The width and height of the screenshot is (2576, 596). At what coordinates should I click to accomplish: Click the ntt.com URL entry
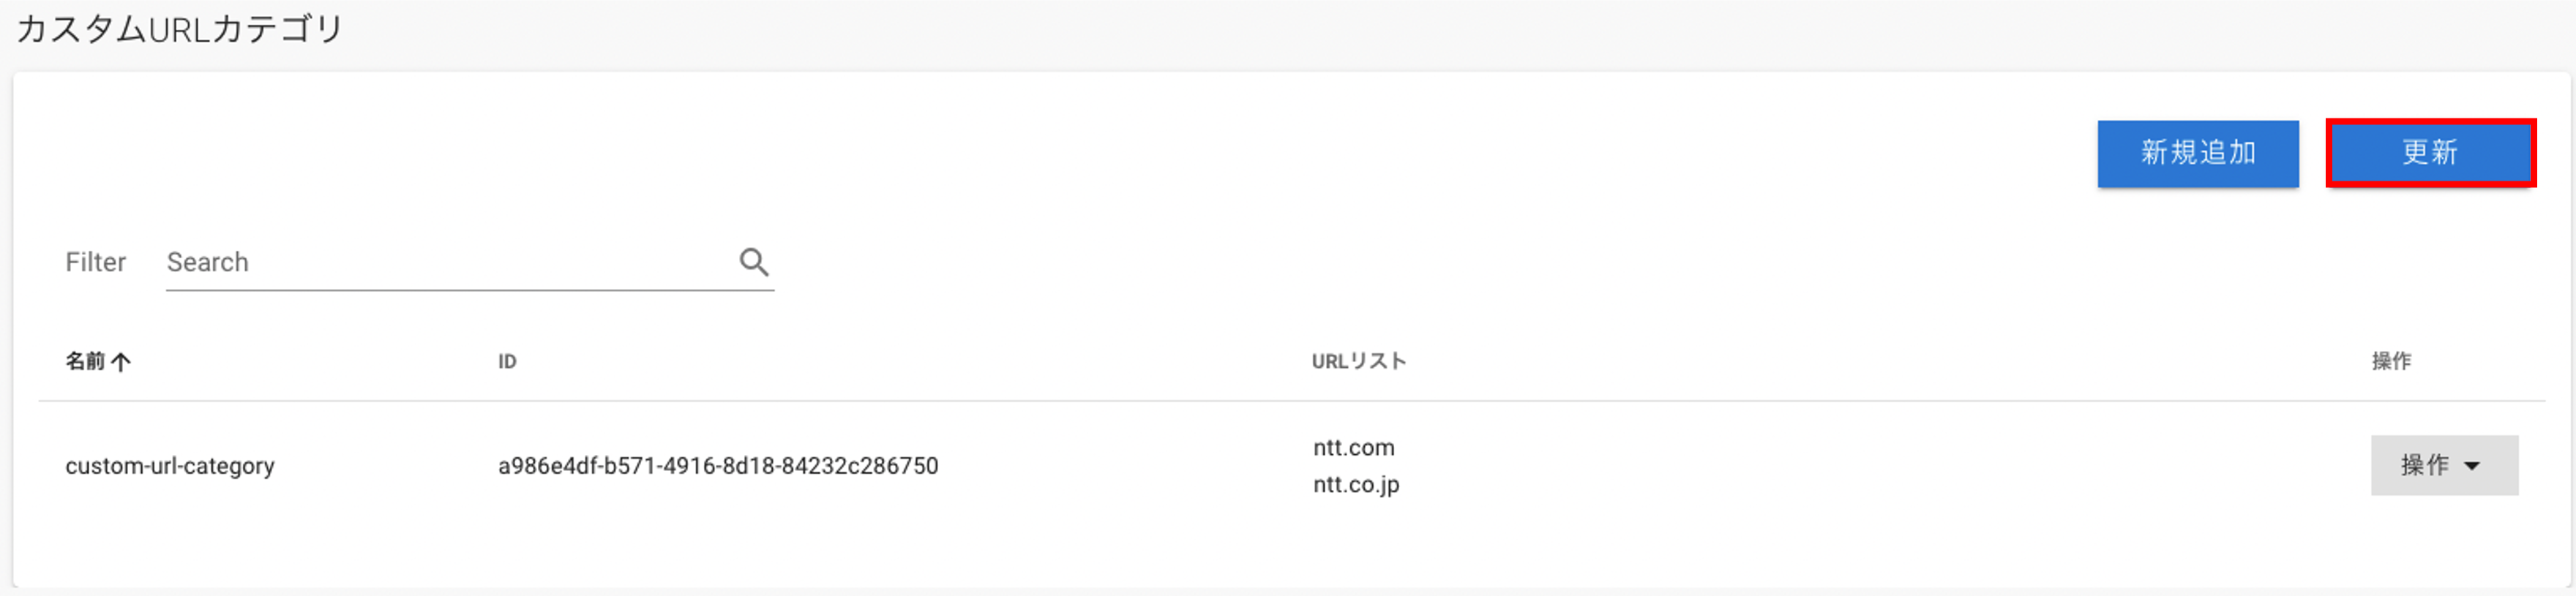tap(1354, 447)
